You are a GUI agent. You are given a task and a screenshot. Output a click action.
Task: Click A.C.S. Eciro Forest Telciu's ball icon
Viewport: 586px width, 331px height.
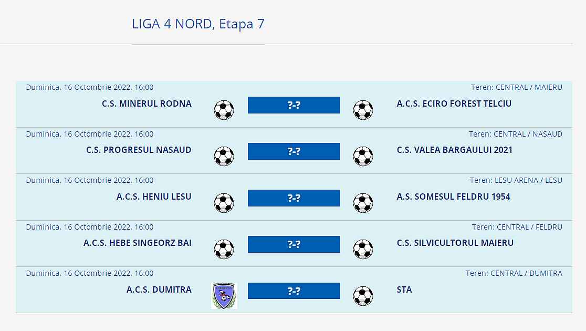[363, 110]
